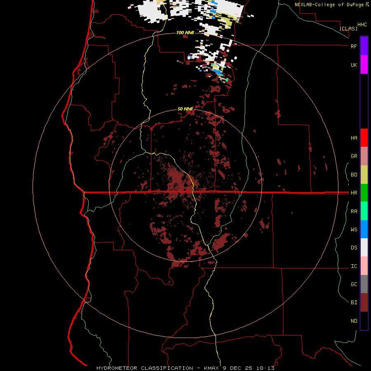The height and width of the screenshot is (371, 371).
Task: Click the 100 NMI range ring label
Action: coord(185,33)
